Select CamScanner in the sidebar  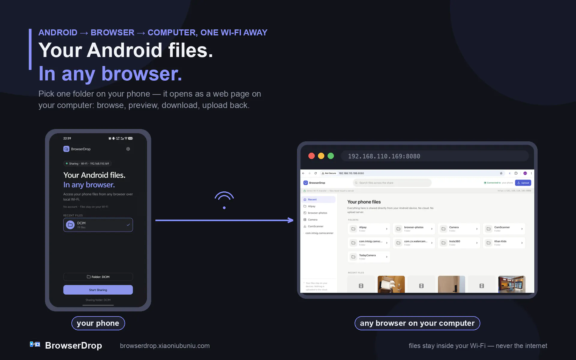coord(318,226)
